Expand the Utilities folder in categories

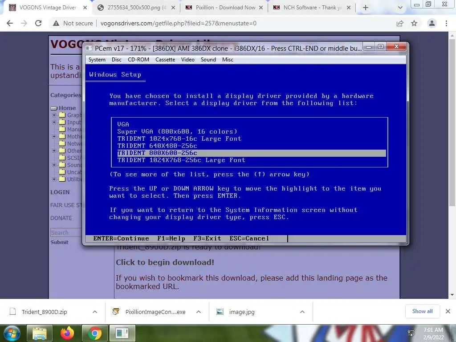point(54,179)
